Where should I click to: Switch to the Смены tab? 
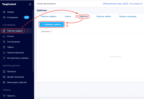pyautogui.click(x=68, y=16)
